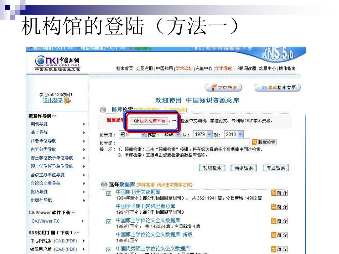
Task: Open 中国优秀硕士学位论文全文数据库 link
Action: (x=153, y=249)
